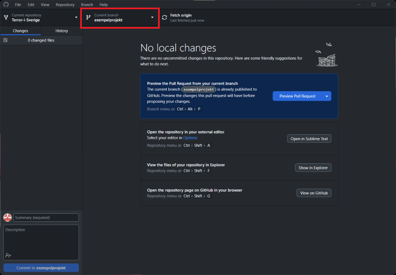The width and height of the screenshot is (396, 275).
Task: Click the Fetch origin button
Action: point(196,17)
